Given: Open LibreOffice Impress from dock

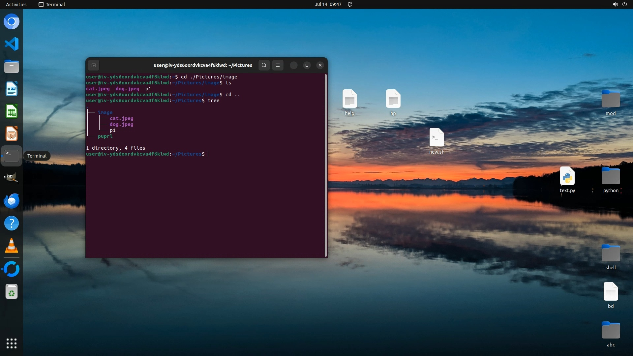Looking at the screenshot, I should coord(12,134).
